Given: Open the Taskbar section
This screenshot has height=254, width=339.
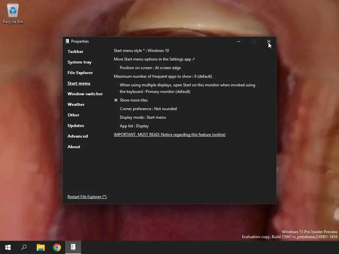Looking at the screenshot, I should [x=75, y=51].
